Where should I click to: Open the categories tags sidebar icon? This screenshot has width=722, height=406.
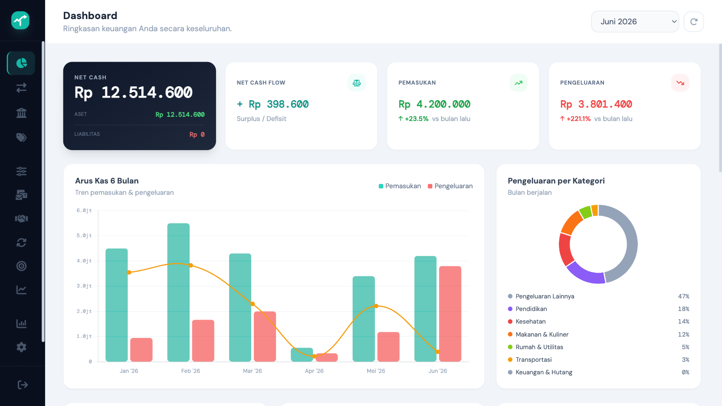pyautogui.click(x=21, y=138)
